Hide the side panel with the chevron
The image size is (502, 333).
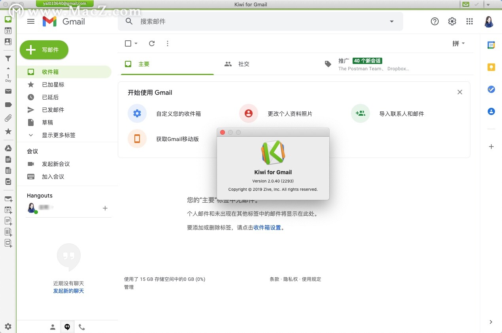tap(491, 322)
